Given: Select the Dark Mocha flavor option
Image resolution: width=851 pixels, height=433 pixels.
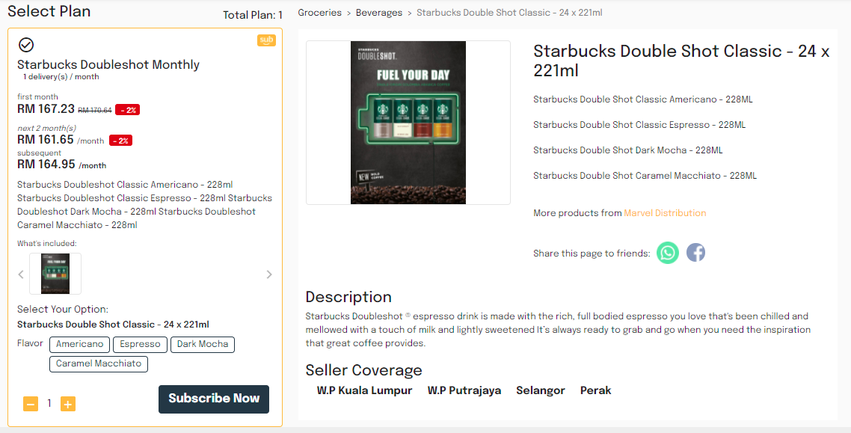Looking at the screenshot, I should (x=203, y=344).
